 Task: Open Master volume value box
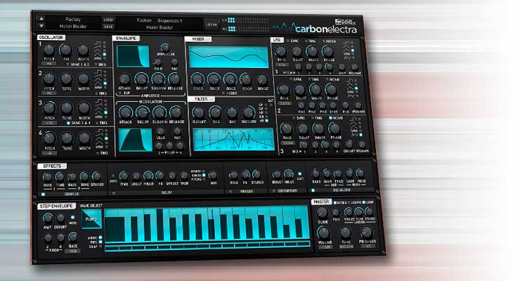pyautogui.click(x=325, y=247)
